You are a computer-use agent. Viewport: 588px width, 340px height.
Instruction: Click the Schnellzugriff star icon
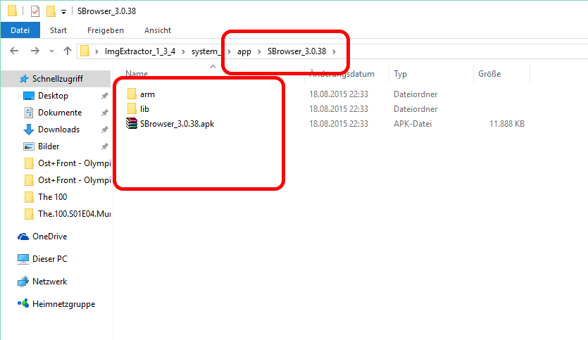[24, 79]
